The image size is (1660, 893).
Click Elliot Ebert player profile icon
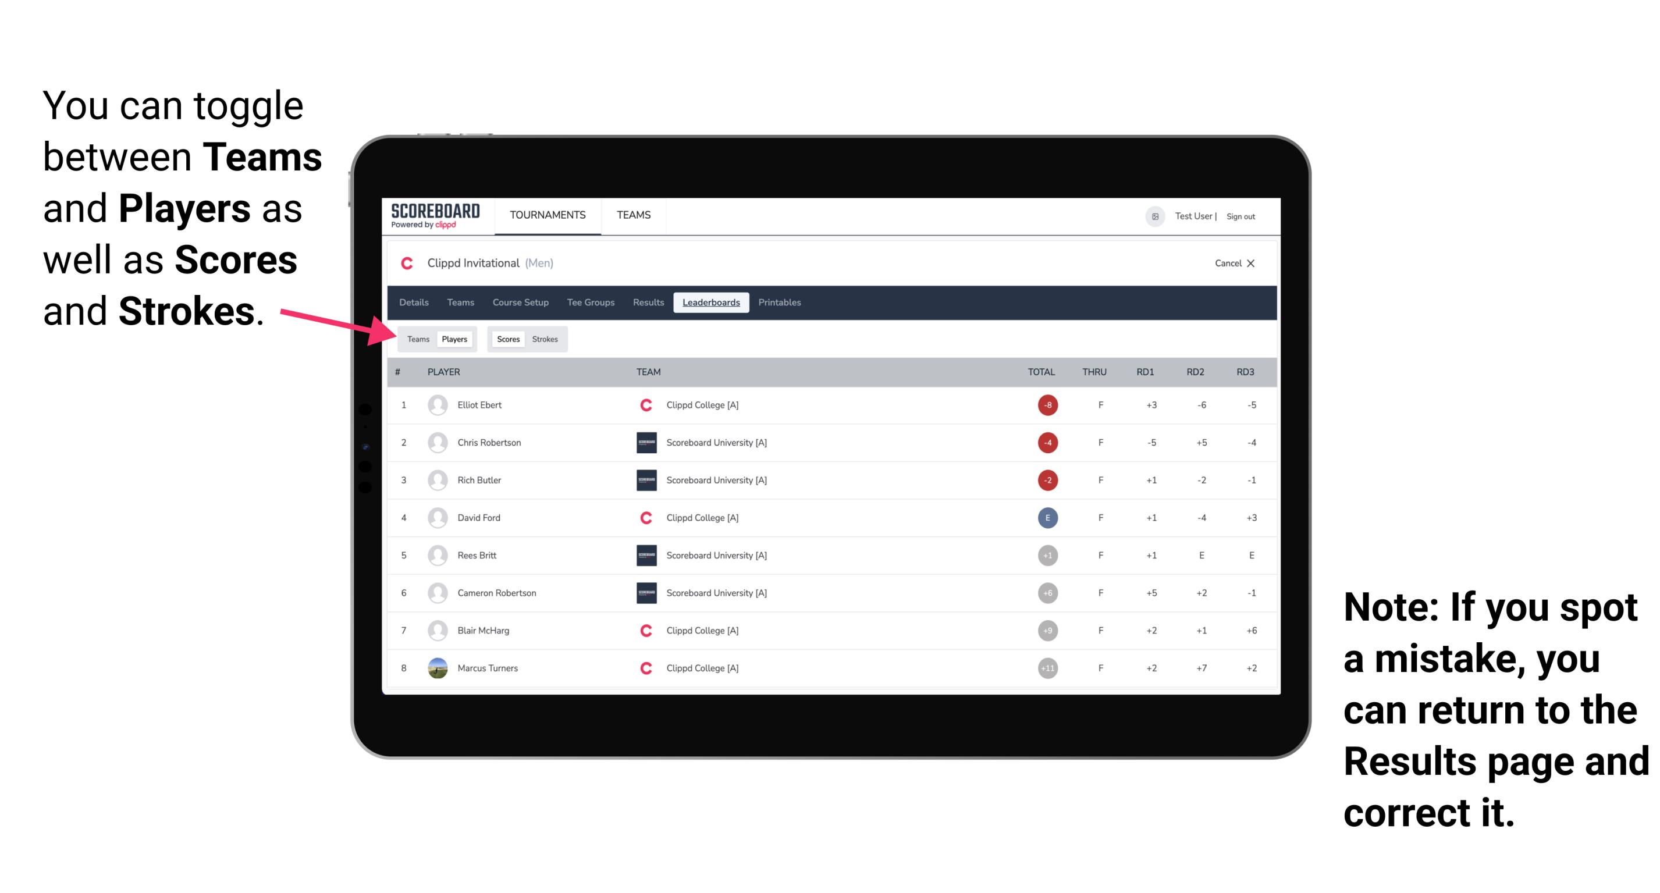click(x=438, y=405)
